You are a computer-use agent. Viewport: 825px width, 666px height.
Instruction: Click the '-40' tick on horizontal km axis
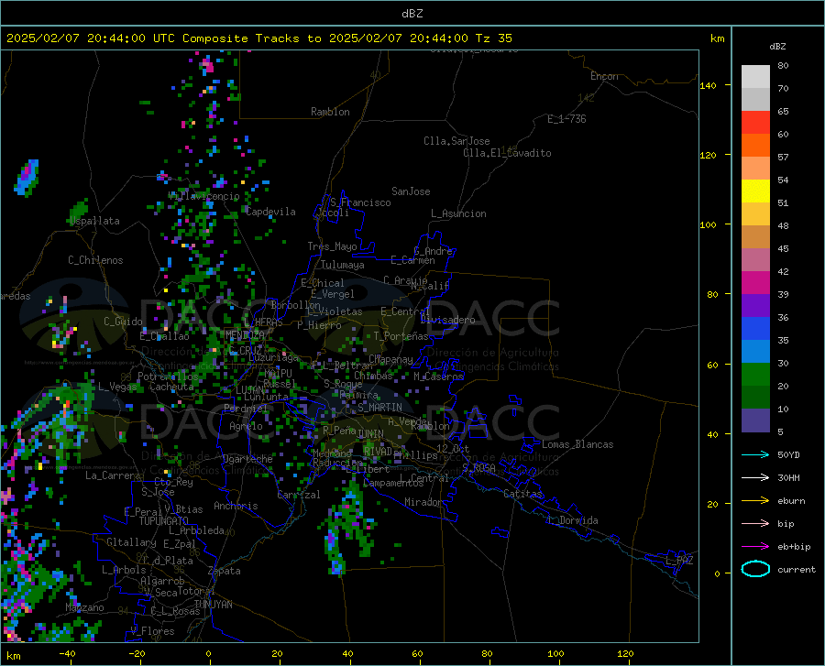67,653
